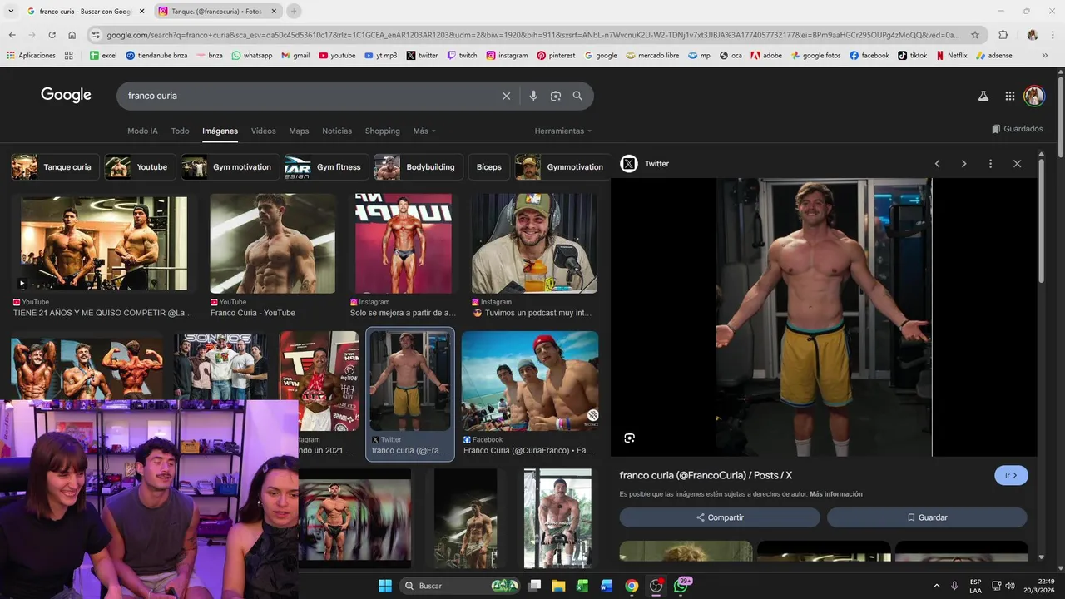This screenshot has width=1065, height=599.
Task: Open Google Lens image search icon
Action: [x=556, y=96]
